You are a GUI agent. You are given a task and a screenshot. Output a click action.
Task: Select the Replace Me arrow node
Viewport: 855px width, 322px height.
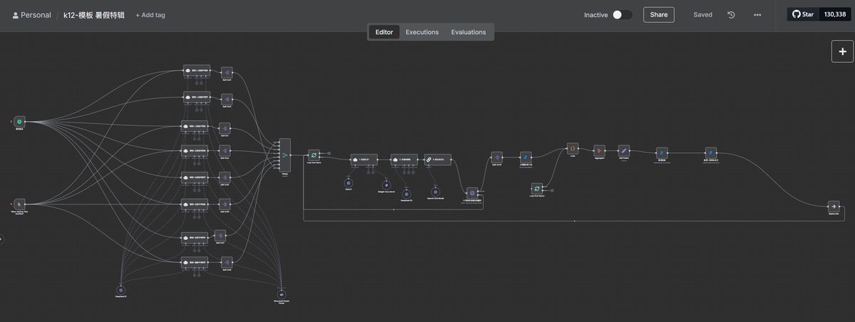tap(831, 205)
